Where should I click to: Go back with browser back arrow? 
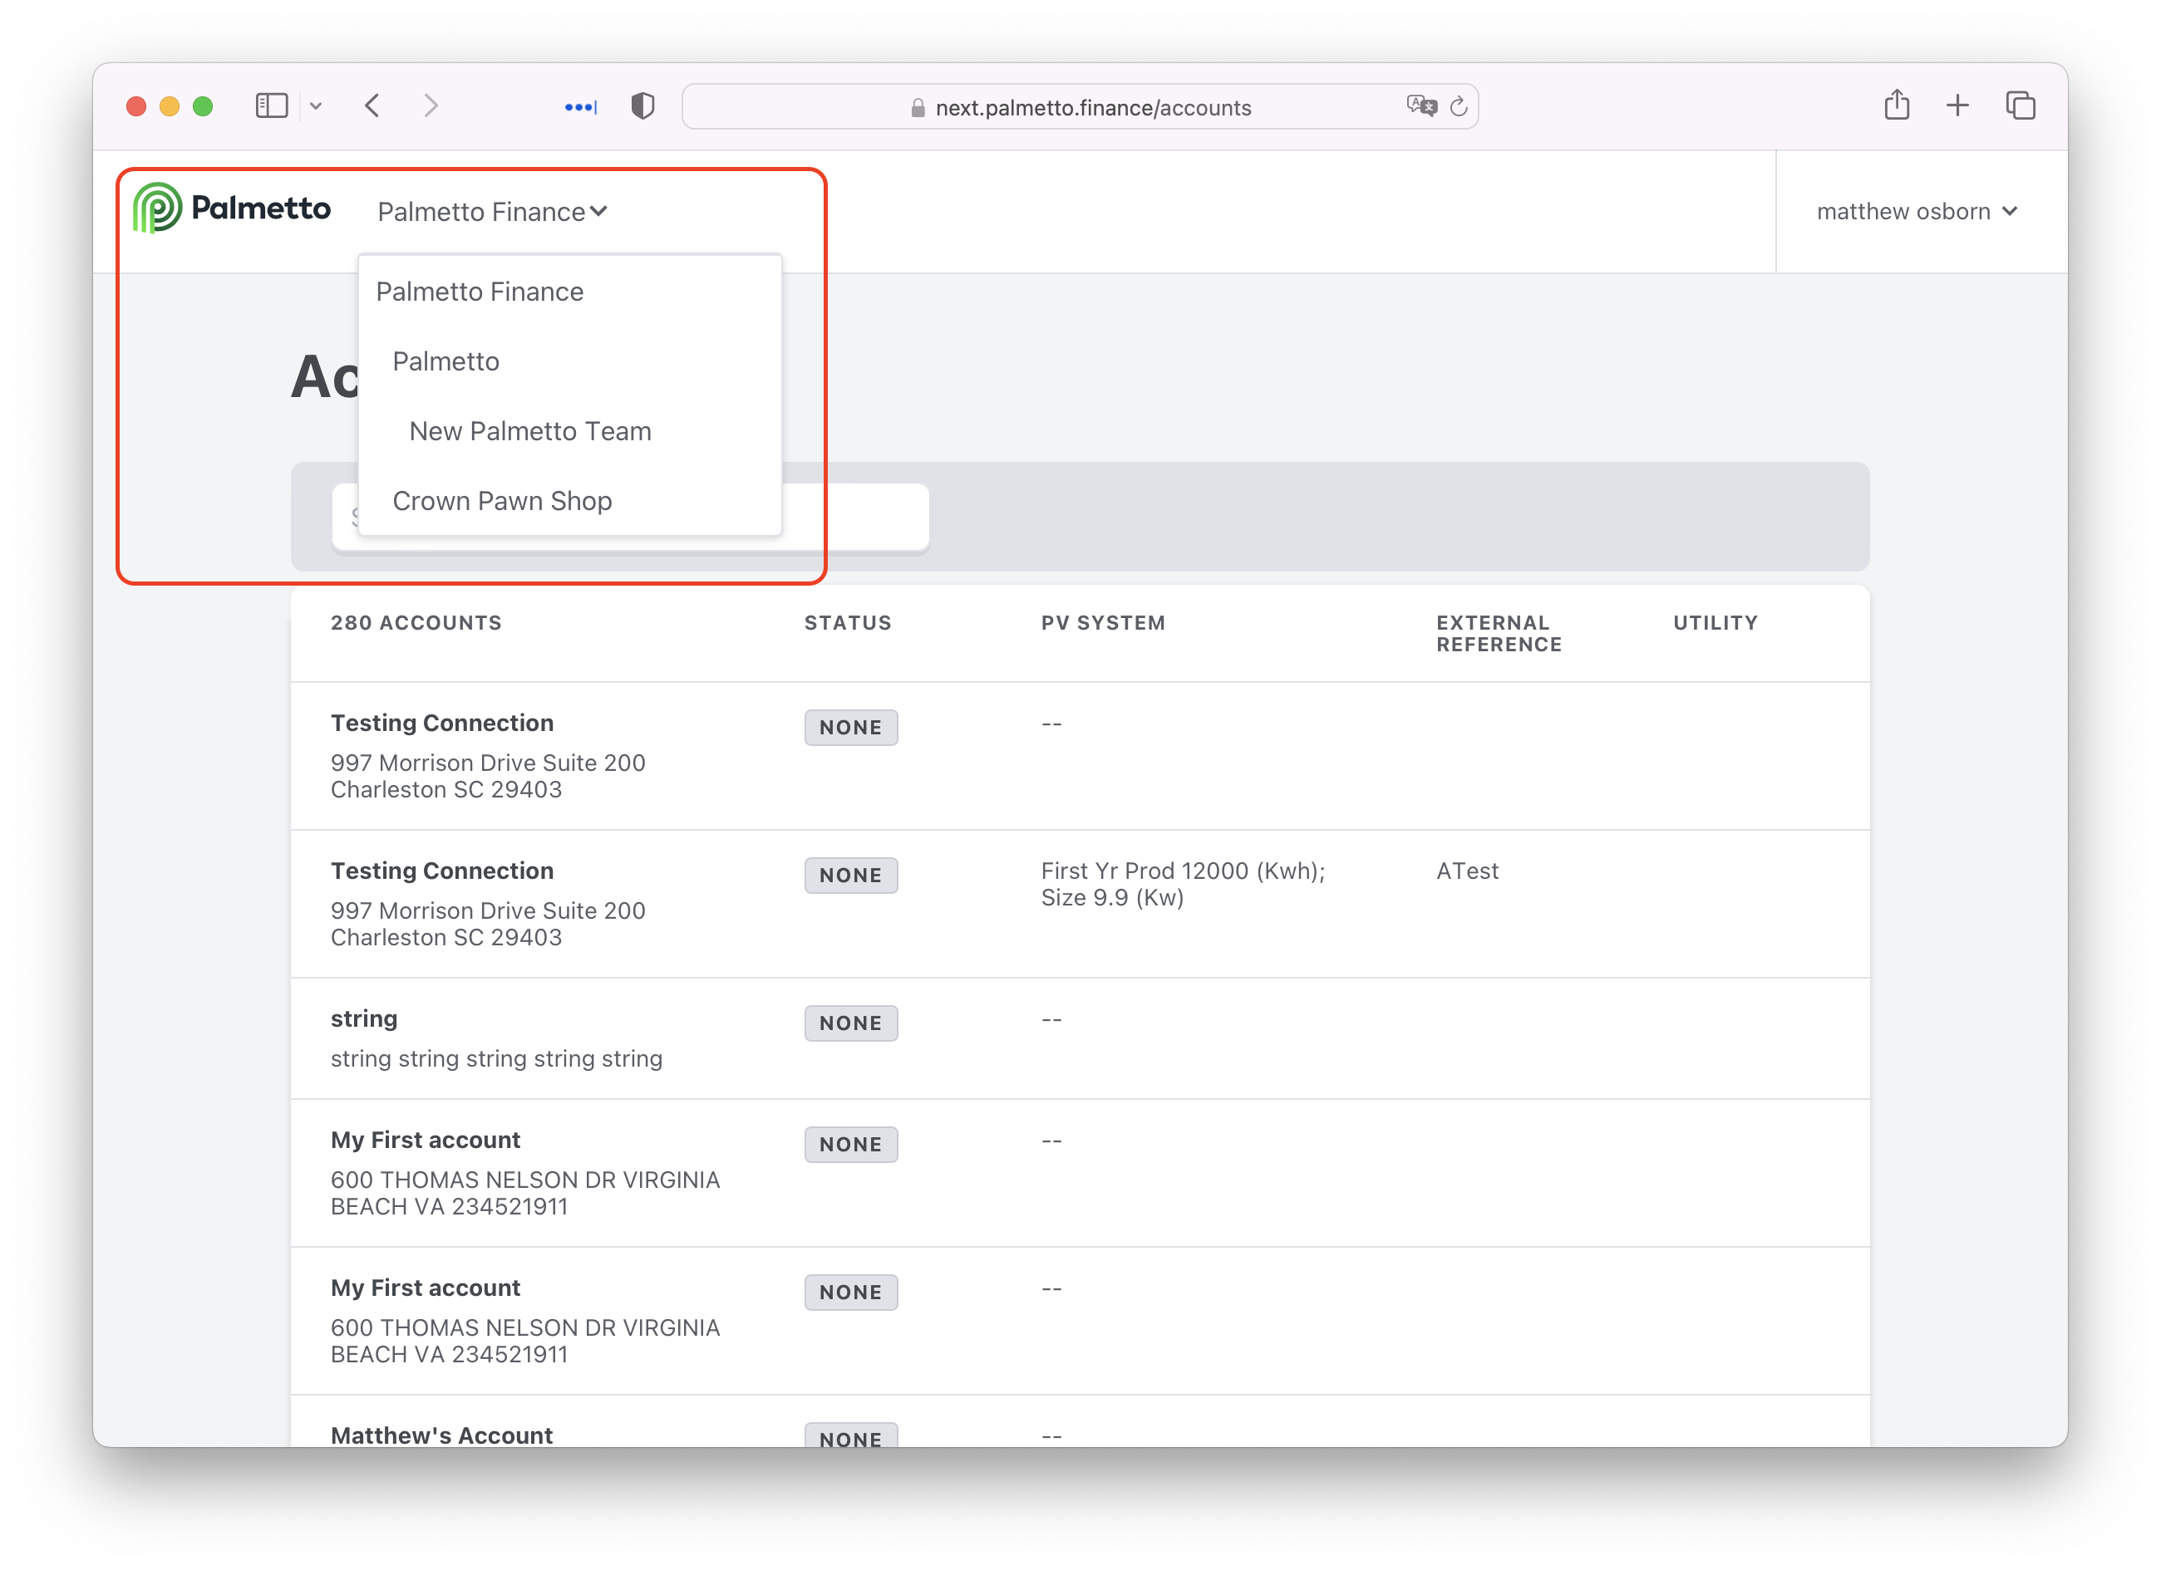372,105
